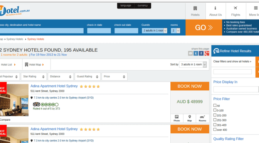
Task: Go to the red Sydney Hotels breadcrumb
Action: (36, 39)
